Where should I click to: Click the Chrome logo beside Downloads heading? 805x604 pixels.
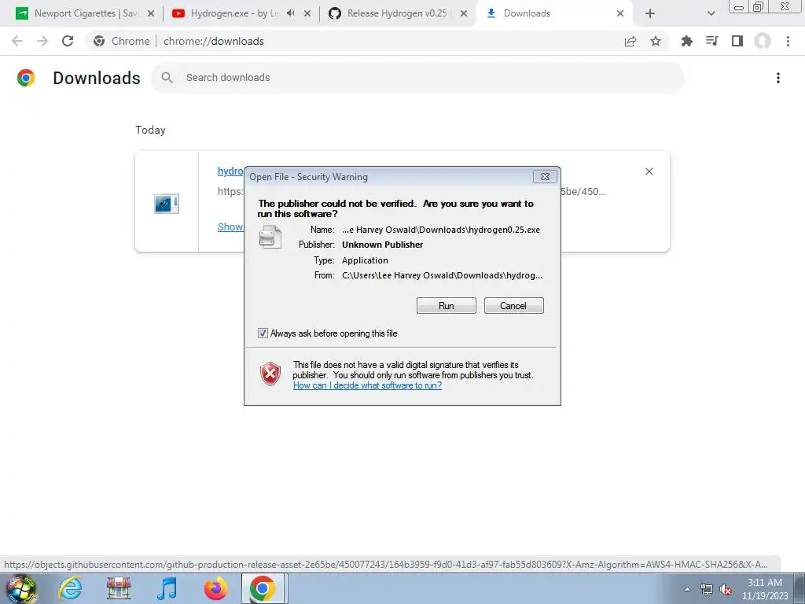(26, 78)
